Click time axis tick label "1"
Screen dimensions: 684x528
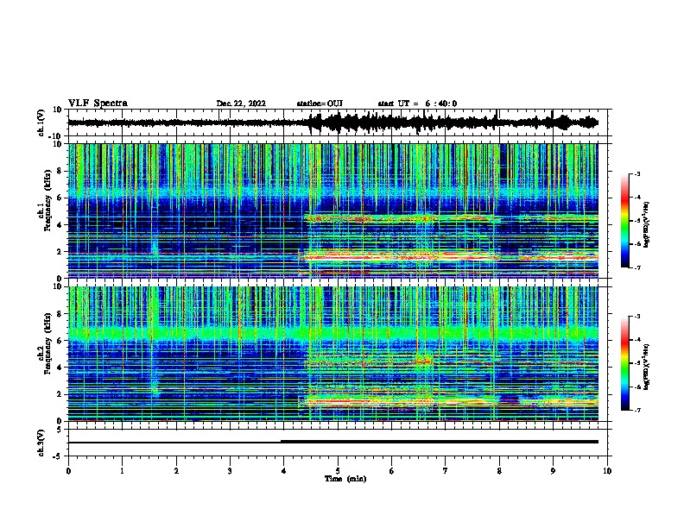[122, 471]
